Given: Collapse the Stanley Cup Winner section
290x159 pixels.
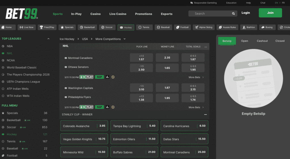Looking at the screenshot, I should (206, 115).
